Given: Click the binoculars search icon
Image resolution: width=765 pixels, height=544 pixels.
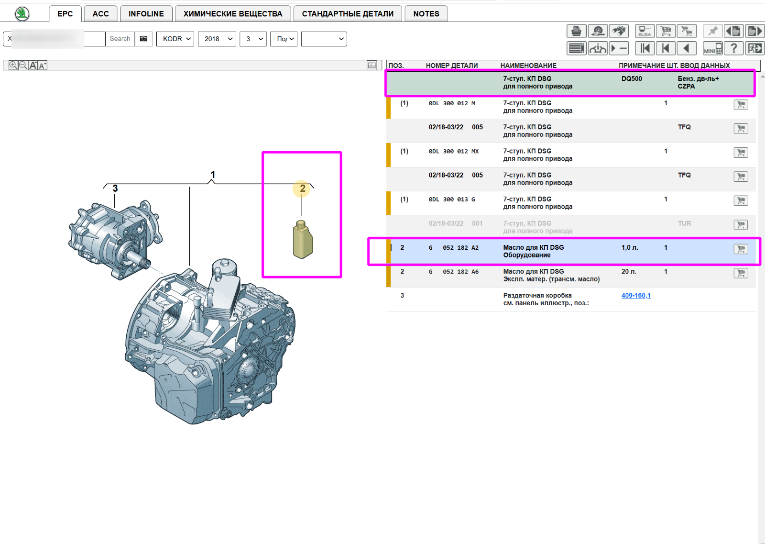Looking at the screenshot, I should [x=619, y=31].
